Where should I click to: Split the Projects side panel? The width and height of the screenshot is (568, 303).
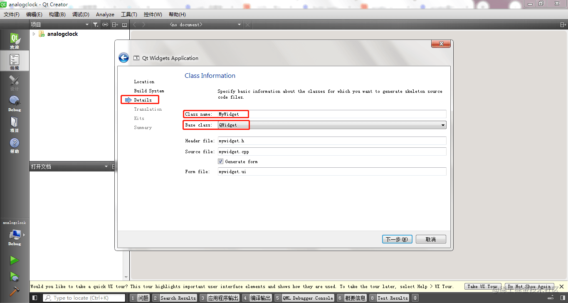115,25
